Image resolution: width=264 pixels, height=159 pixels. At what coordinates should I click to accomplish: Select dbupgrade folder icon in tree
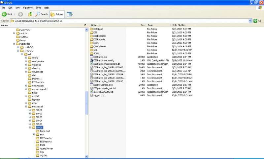pos(30,72)
